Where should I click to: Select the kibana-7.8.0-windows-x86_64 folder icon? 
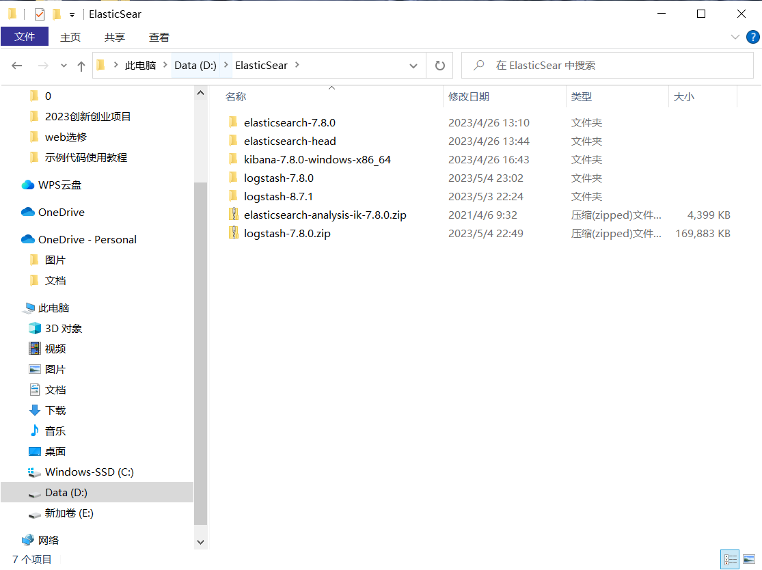click(x=233, y=159)
